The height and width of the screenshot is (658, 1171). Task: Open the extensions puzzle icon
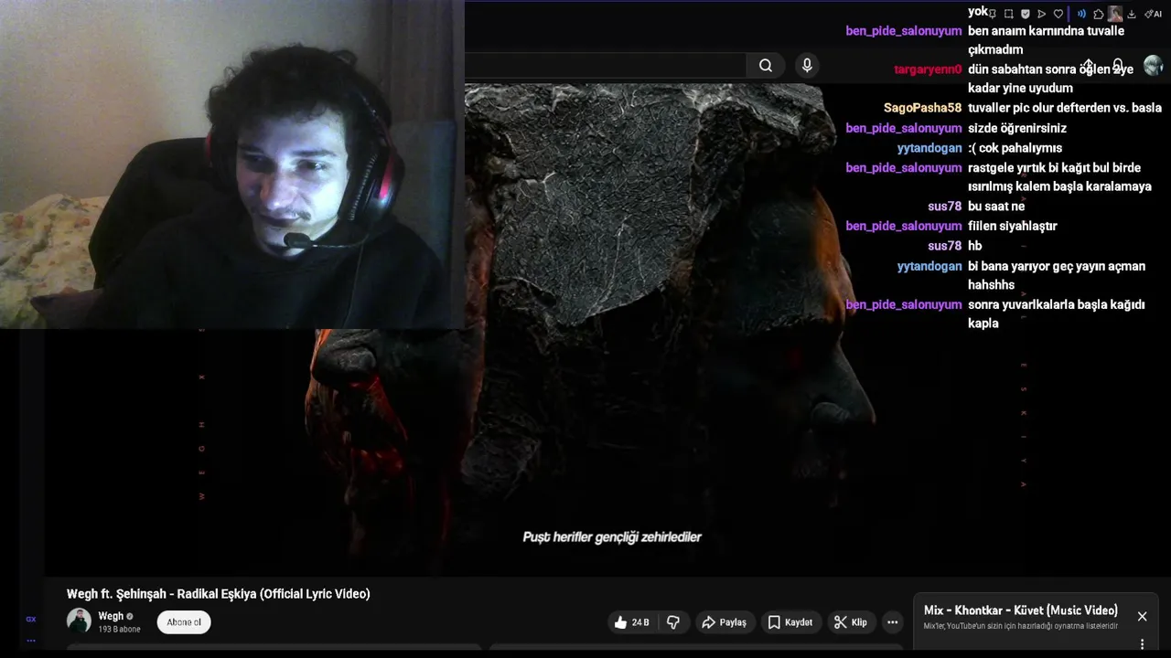1099,14
